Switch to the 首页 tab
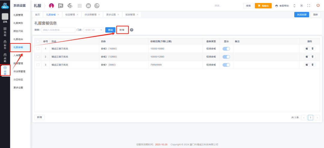Image resolution: width=324 pixels, height=148 pixels. tap(37, 15)
